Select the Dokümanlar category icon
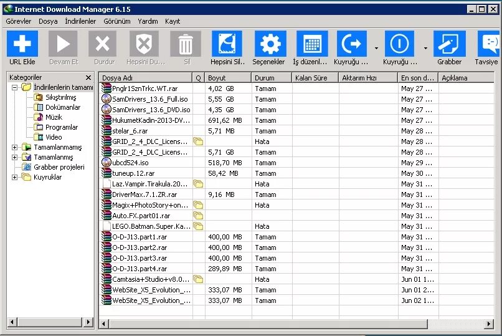 click(x=39, y=107)
